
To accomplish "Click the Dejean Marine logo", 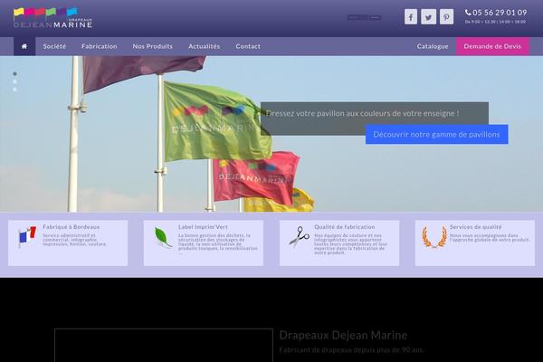I will point(52,18).
